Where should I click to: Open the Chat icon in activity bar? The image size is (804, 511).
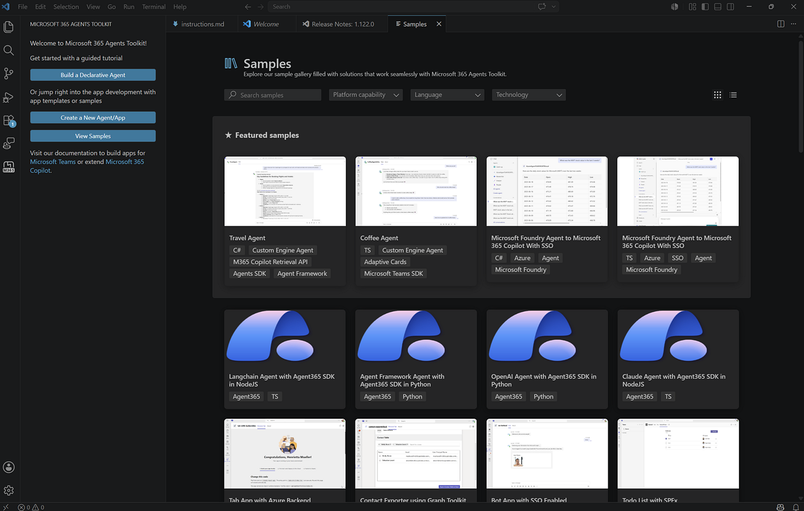pyautogui.click(x=9, y=143)
